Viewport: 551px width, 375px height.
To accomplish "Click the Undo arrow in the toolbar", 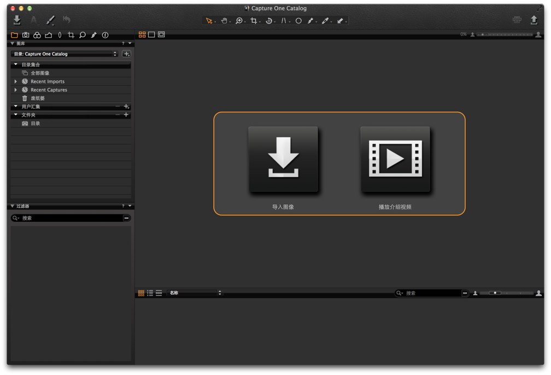I will click(x=67, y=19).
